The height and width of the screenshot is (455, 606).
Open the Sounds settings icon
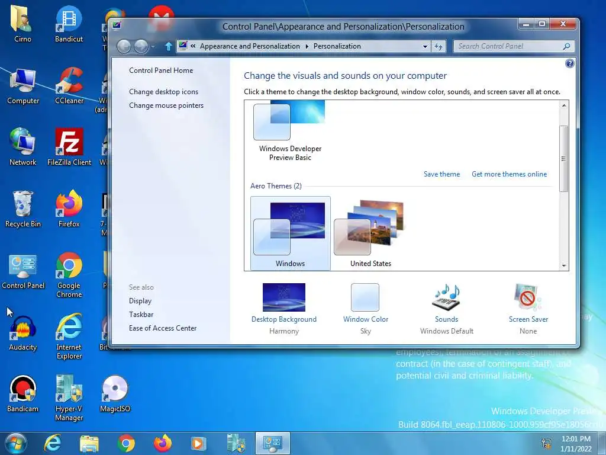(x=447, y=297)
